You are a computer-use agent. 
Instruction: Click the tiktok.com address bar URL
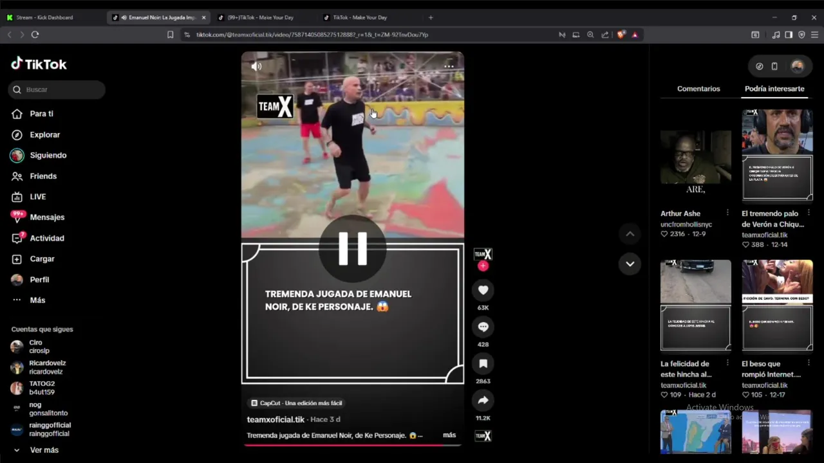[312, 35]
